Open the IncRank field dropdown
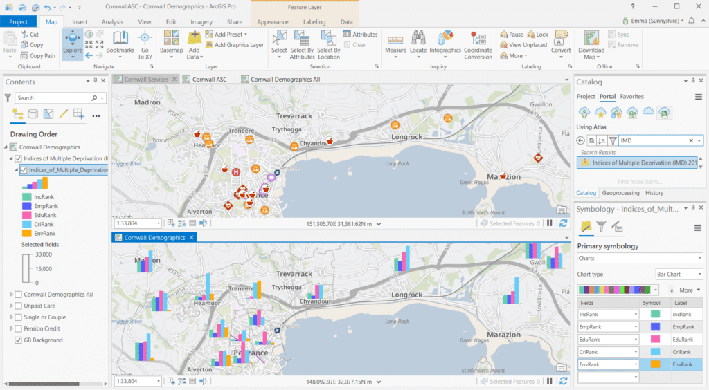709x390 pixels. [x=608, y=314]
